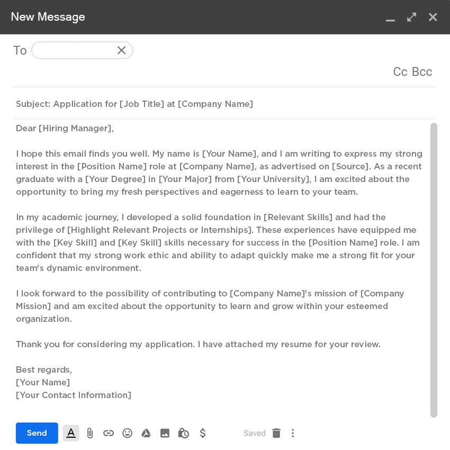Expand the compose window to full screen

tap(411, 17)
